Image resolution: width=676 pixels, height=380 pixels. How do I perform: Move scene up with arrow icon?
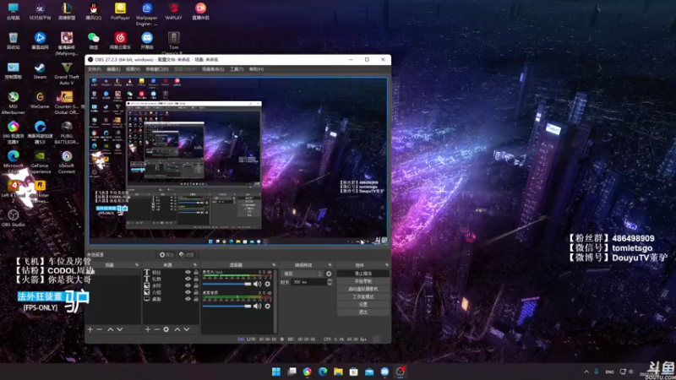(111, 329)
